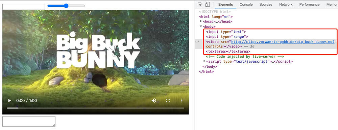Select the closing </html> tag line
The image size is (338, 130).
point(206,71)
